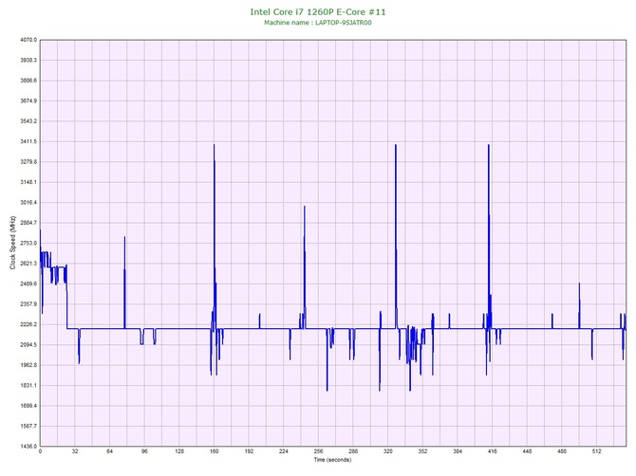Click the 448 tick on the time axis
Screen dimensions: 636x476
tap(527, 451)
